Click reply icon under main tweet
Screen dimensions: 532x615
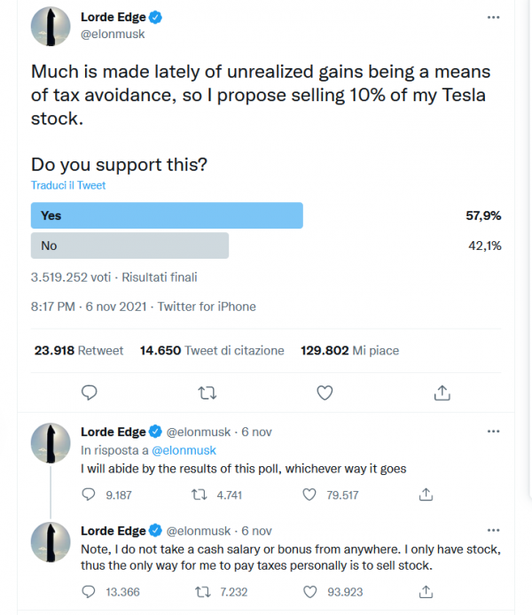[89, 393]
